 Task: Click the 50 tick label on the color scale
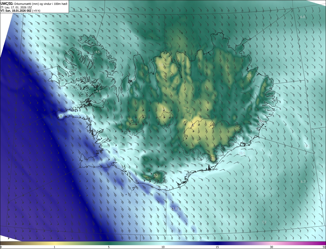(324, 247)
